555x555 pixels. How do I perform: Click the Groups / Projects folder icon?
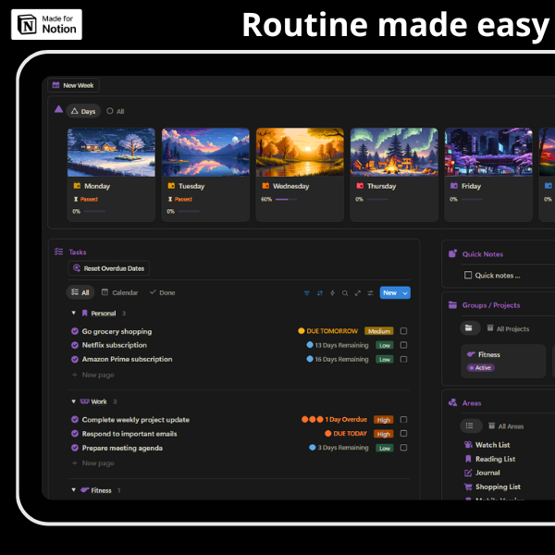point(452,304)
